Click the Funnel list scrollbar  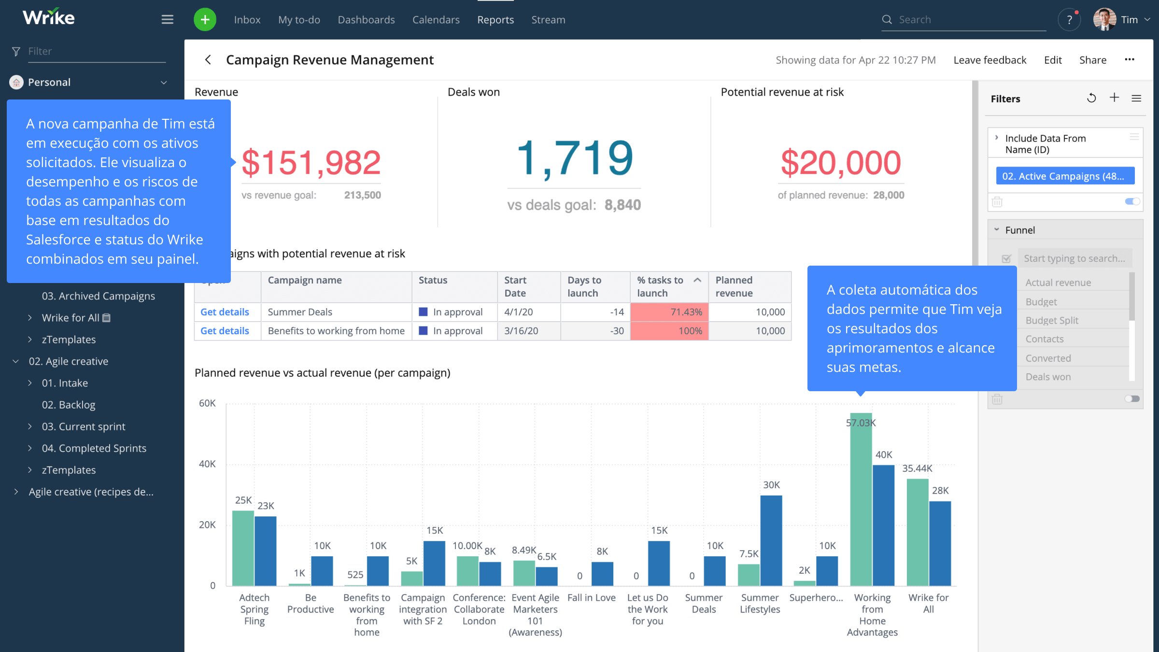(x=1132, y=297)
